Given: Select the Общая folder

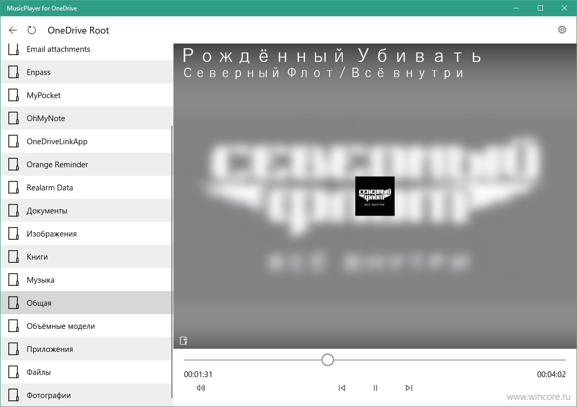Looking at the screenshot, I should (86, 303).
